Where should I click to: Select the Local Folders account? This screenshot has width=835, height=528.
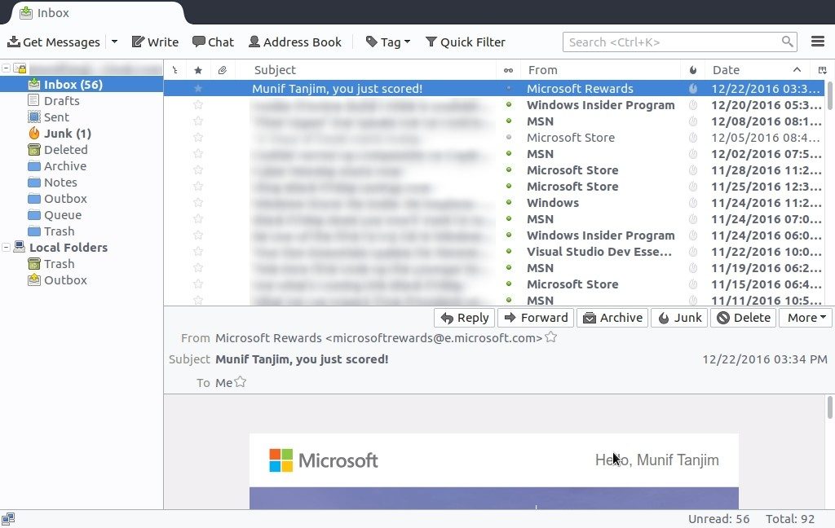point(68,248)
